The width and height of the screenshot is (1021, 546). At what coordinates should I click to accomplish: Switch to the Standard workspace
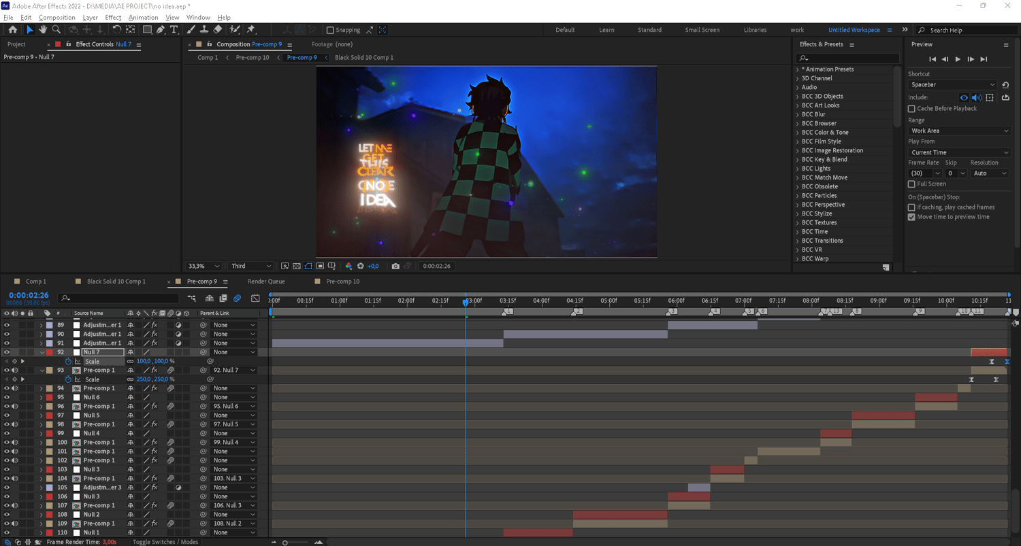pos(649,30)
